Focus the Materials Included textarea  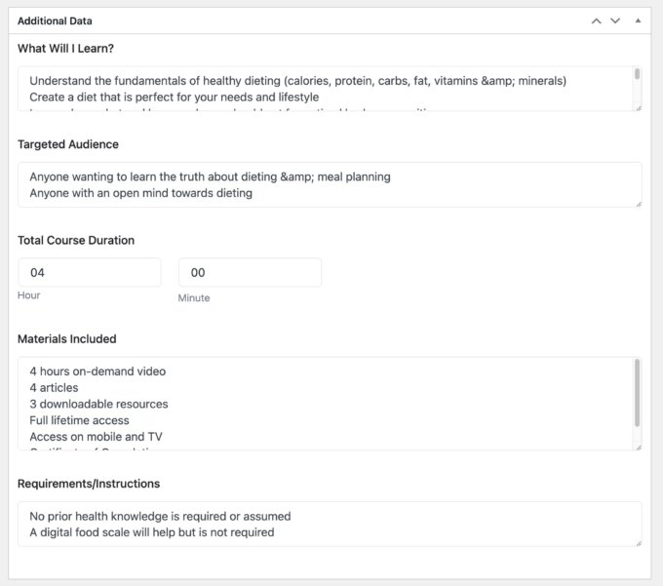tap(330, 404)
